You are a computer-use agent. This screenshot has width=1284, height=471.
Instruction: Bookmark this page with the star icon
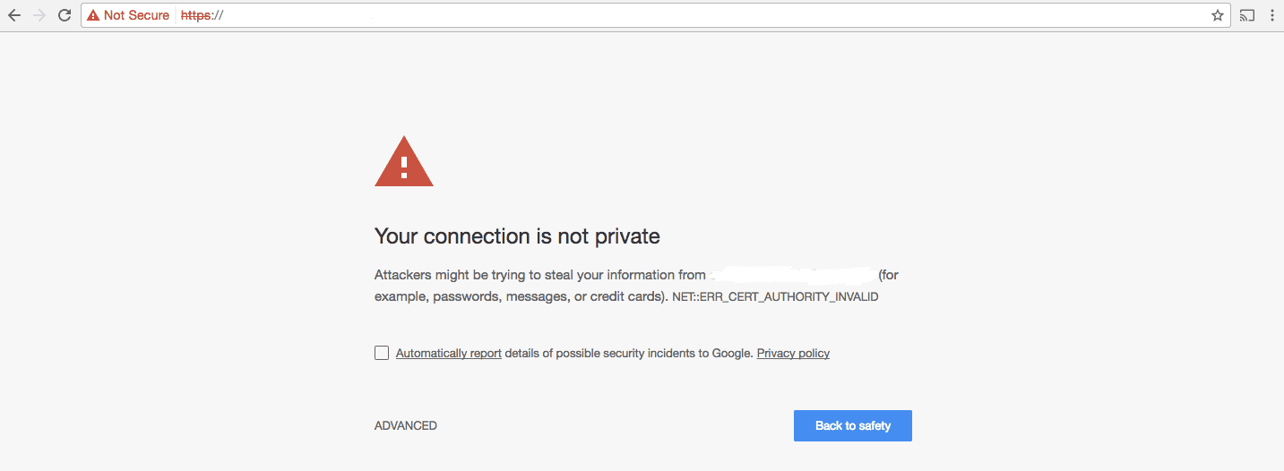coord(1218,15)
